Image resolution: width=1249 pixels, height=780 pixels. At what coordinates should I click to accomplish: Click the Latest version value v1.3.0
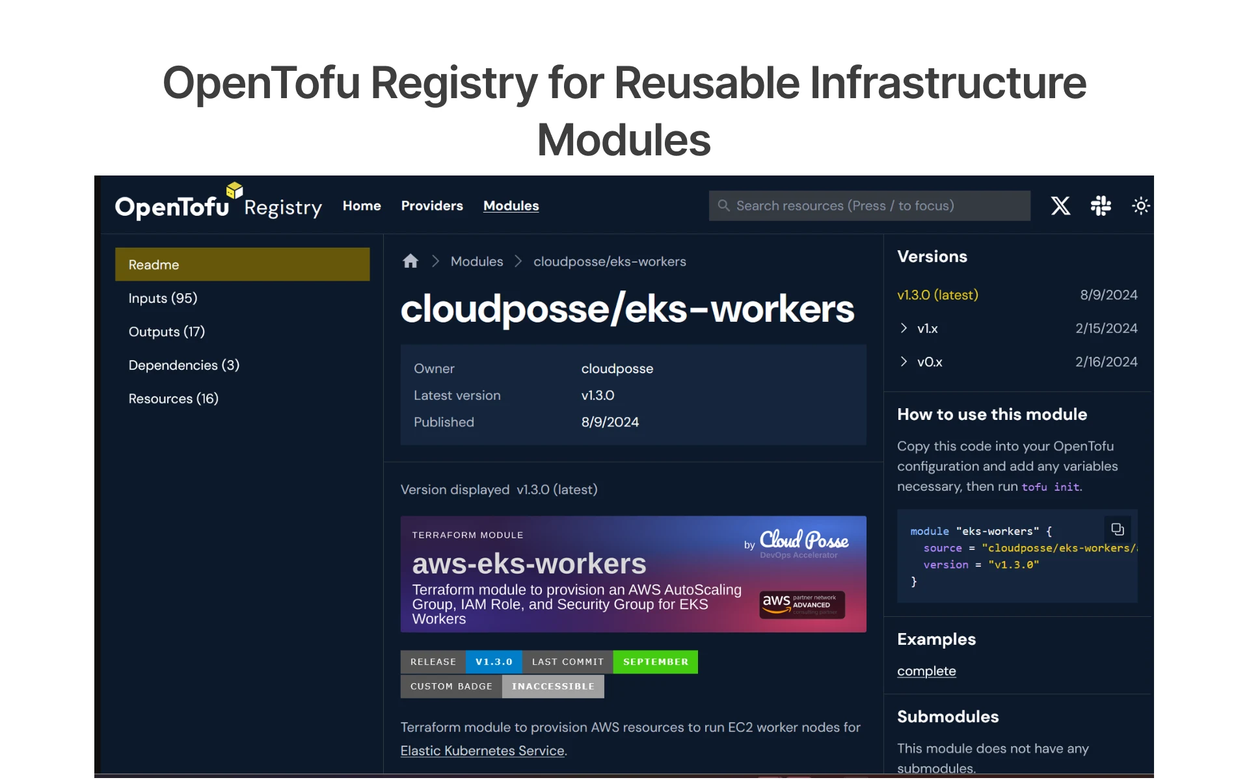(597, 395)
